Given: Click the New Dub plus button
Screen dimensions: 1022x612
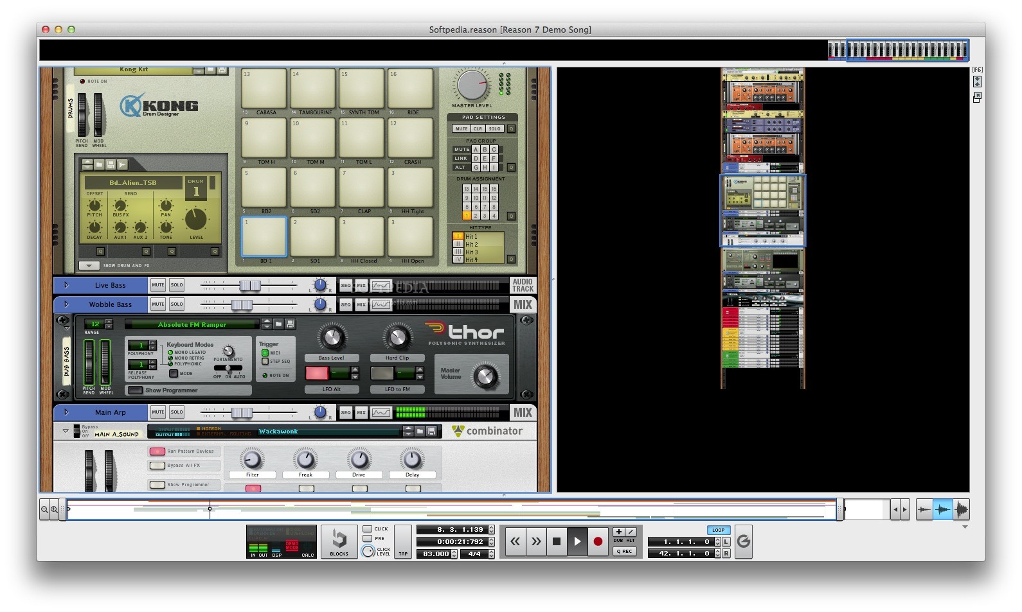Looking at the screenshot, I should tap(618, 532).
